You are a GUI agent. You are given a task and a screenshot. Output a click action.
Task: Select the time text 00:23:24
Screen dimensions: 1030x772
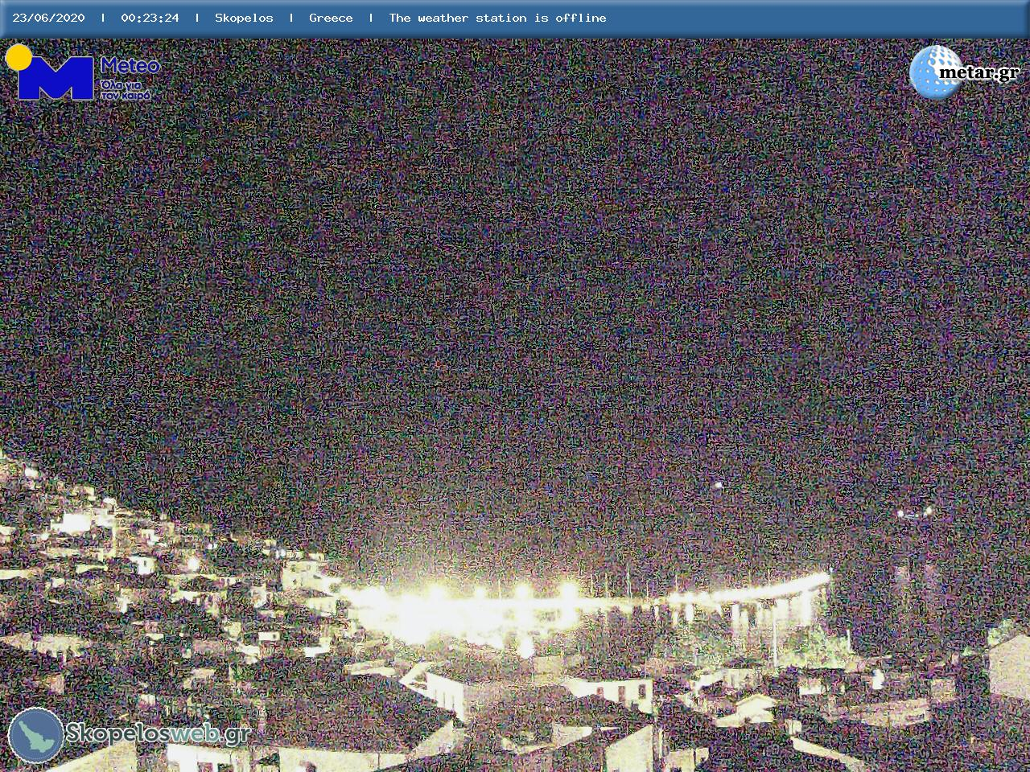(x=150, y=18)
